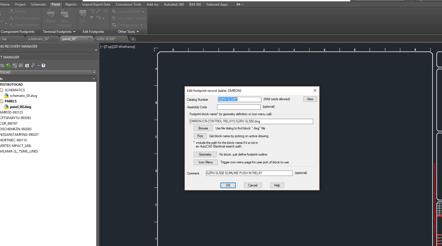442x246 pixels.
Task: Open the Home ribbon tab
Action: [5, 4]
